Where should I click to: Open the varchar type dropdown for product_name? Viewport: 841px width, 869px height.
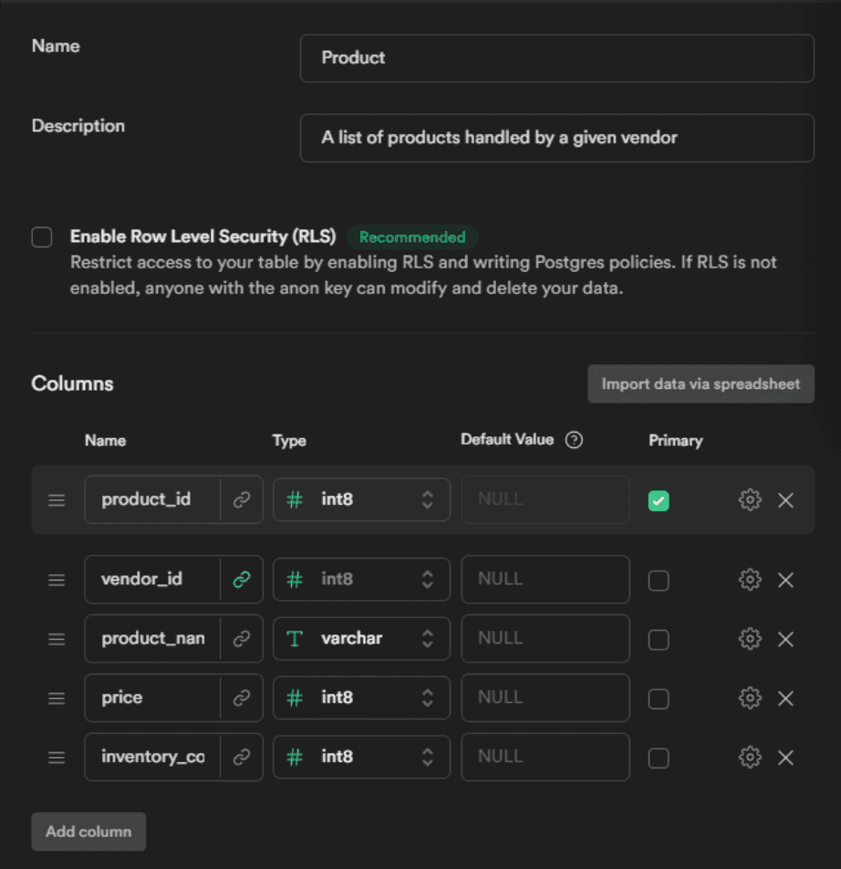pyautogui.click(x=361, y=639)
